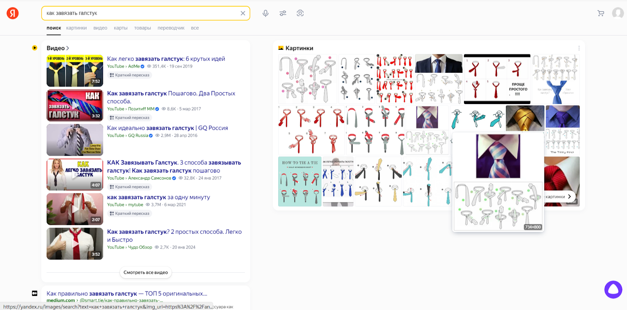Open 'Как правильно завязать галстук — ТОП 5' result
The height and width of the screenshot is (310, 627).
click(x=127, y=294)
